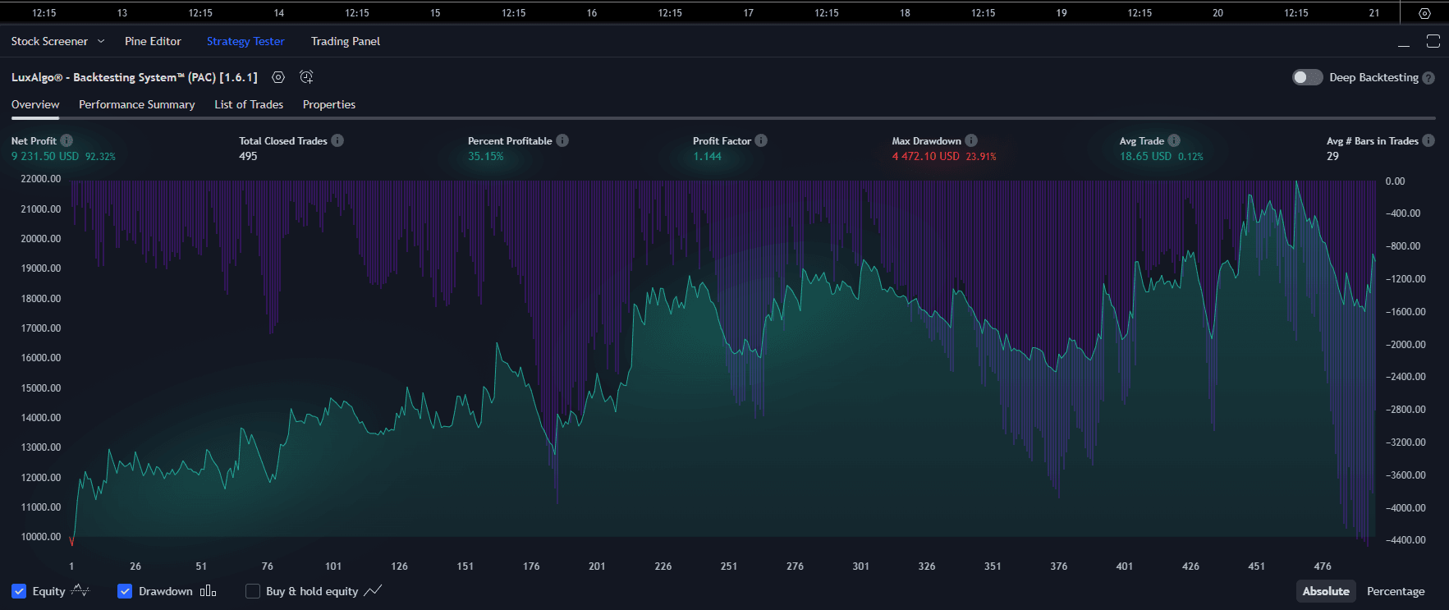Click the Drawdown bars icon
The width and height of the screenshot is (1449, 610).
click(209, 590)
